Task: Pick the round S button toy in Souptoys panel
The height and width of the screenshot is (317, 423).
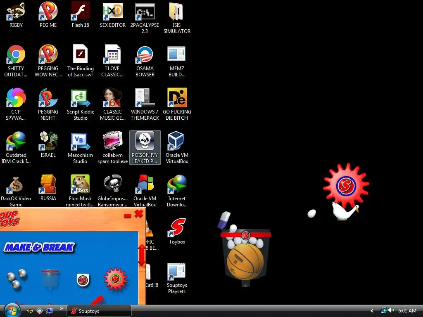Action: (x=83, y=280)
